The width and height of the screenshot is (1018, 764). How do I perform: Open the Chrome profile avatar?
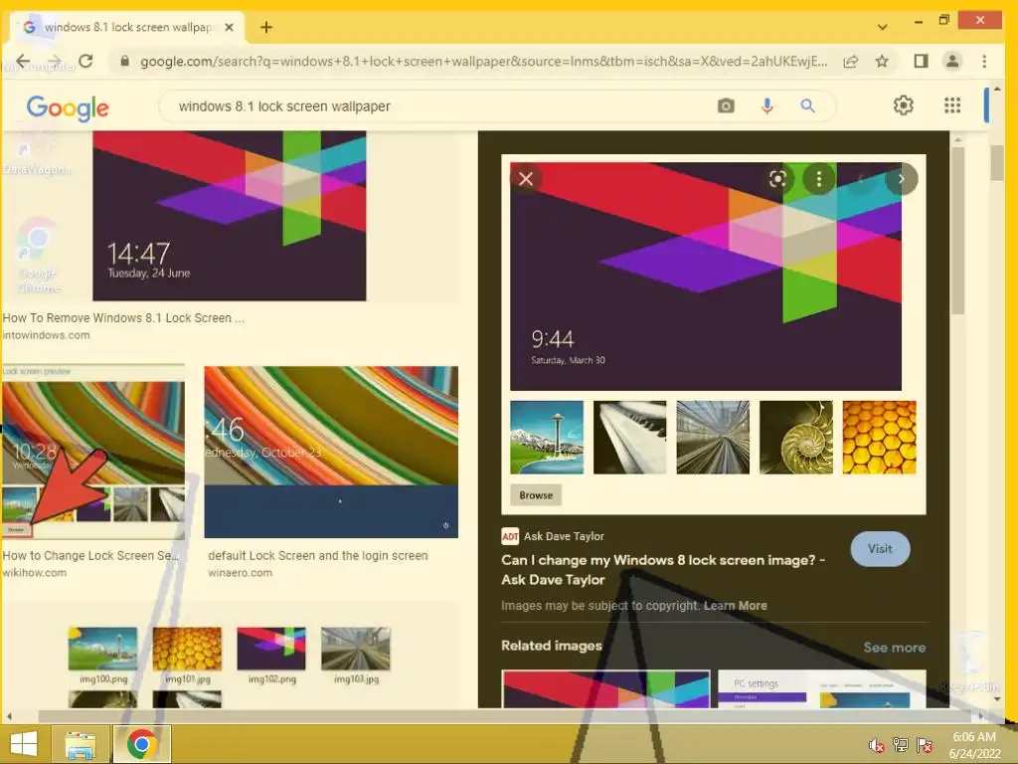[x=952, y=61]
